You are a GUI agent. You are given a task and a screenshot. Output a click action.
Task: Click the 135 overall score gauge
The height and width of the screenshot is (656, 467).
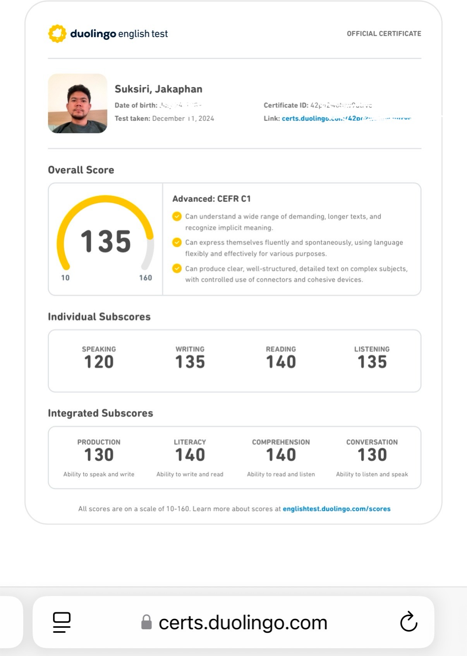[x=105, y=239]
